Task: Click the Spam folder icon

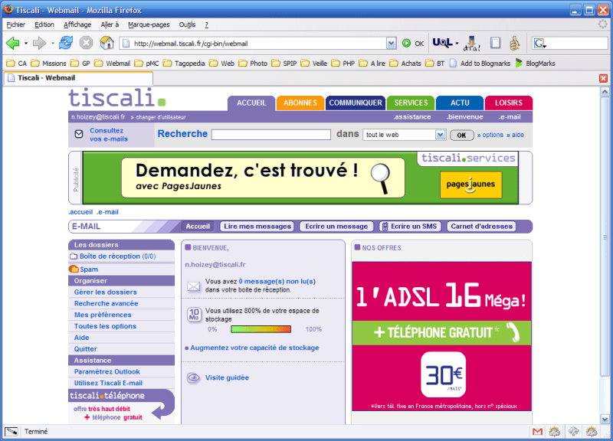Action: pos(74,269)
